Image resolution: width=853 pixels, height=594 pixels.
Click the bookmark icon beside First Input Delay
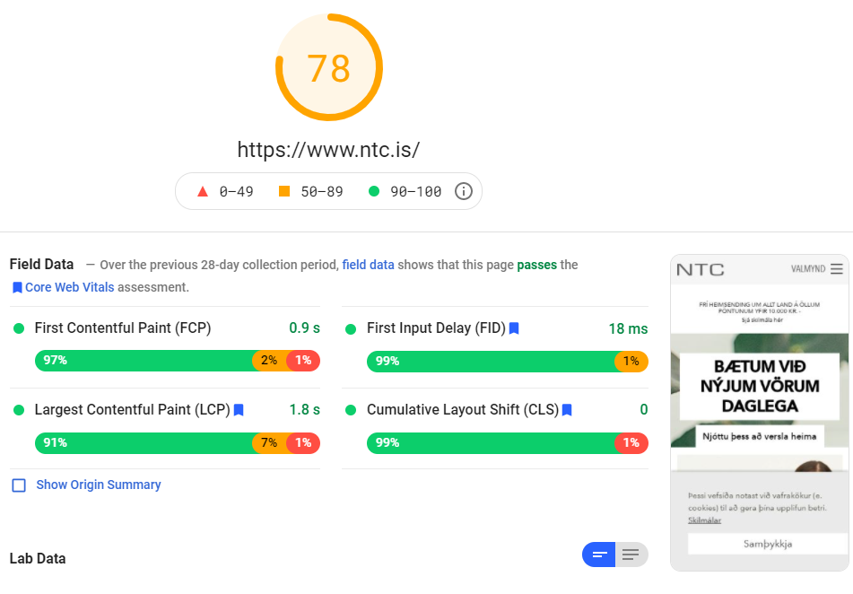(514, 328)
